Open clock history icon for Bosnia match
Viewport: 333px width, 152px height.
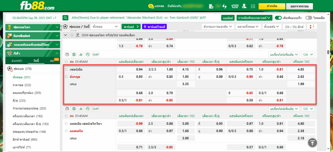(87, 109)
